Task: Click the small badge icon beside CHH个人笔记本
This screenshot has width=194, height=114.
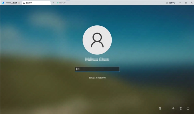Action: coord(19,3)
